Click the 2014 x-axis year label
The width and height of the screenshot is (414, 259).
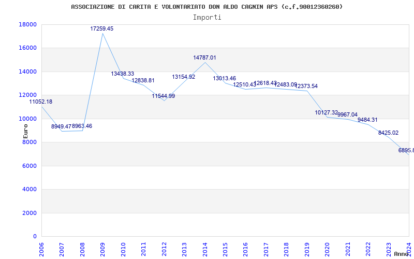click(205, 248)
